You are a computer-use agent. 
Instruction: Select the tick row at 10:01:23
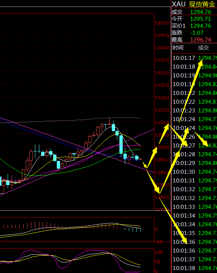(x=194, y=110)
